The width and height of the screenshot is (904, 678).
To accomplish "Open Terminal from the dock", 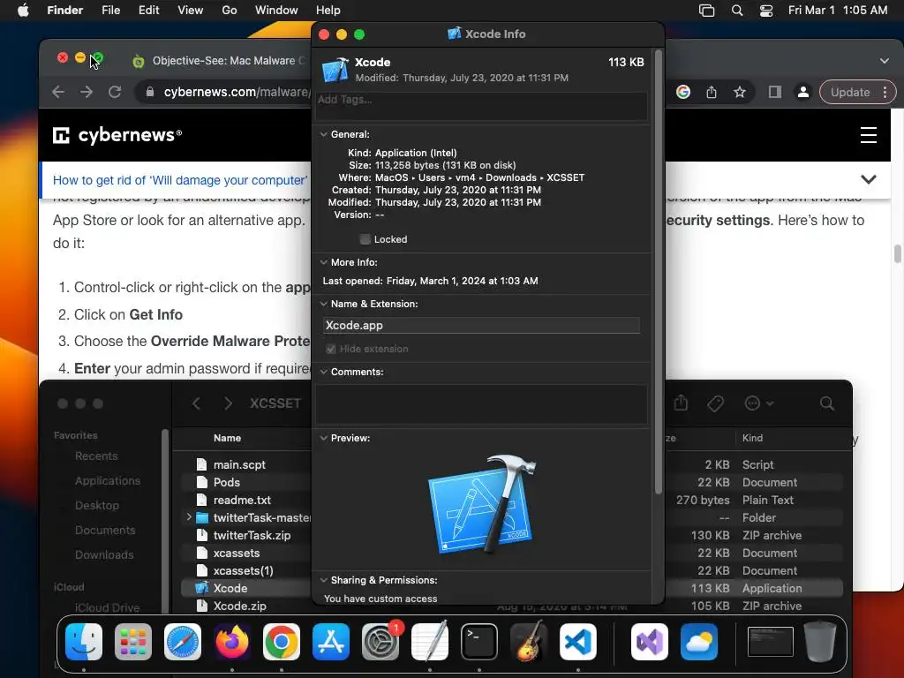I will (x=479, y=641).
